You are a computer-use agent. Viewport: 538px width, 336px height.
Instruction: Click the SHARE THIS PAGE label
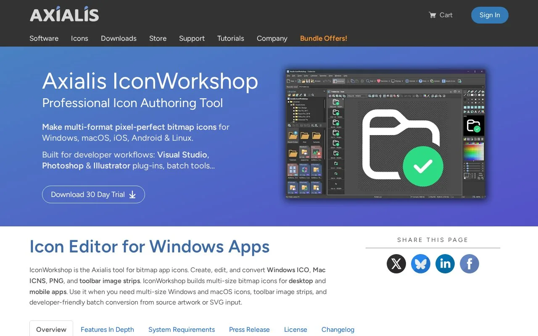click(433, 240)
